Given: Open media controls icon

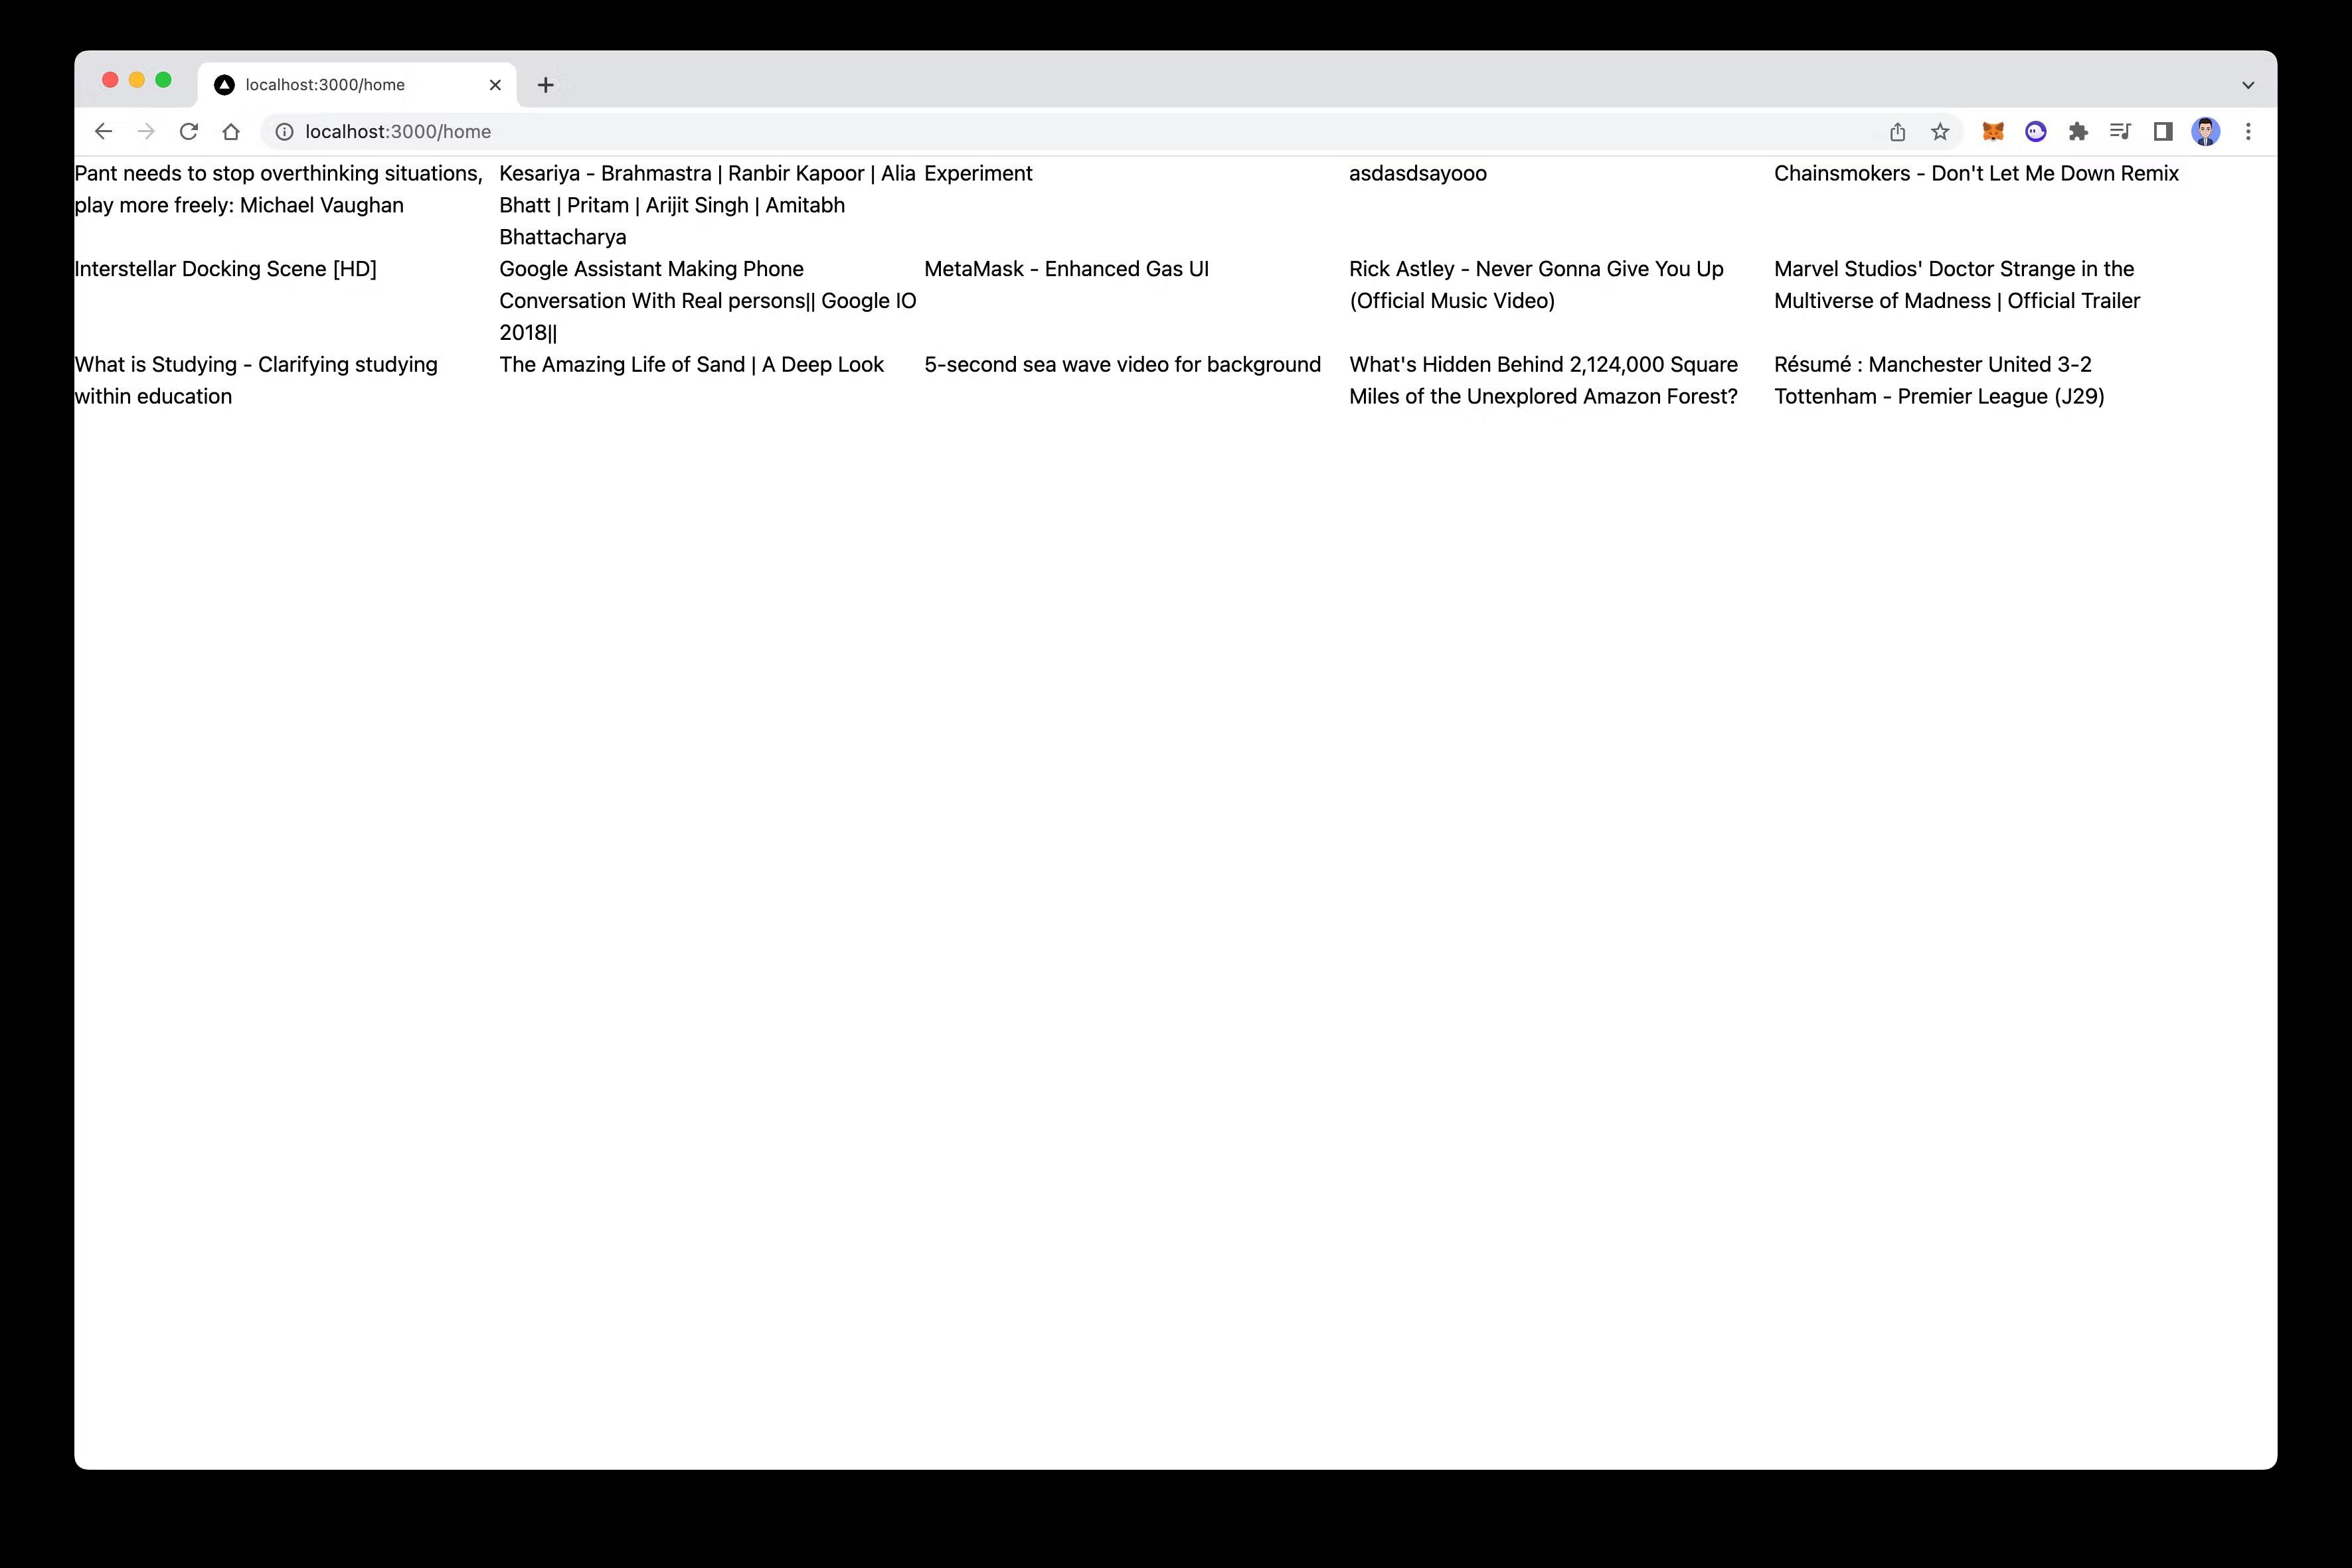Looking at the screenshot, I should coord(2120,132).
